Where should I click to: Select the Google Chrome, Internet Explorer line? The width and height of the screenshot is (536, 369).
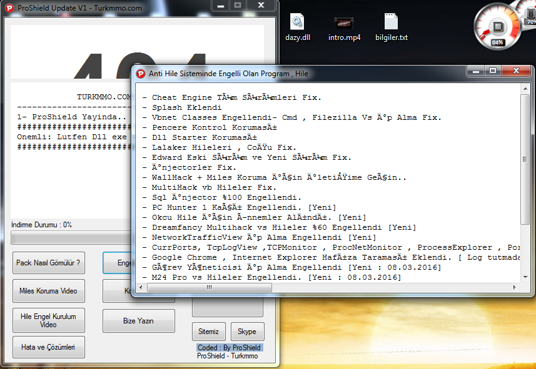click(331, 257)
